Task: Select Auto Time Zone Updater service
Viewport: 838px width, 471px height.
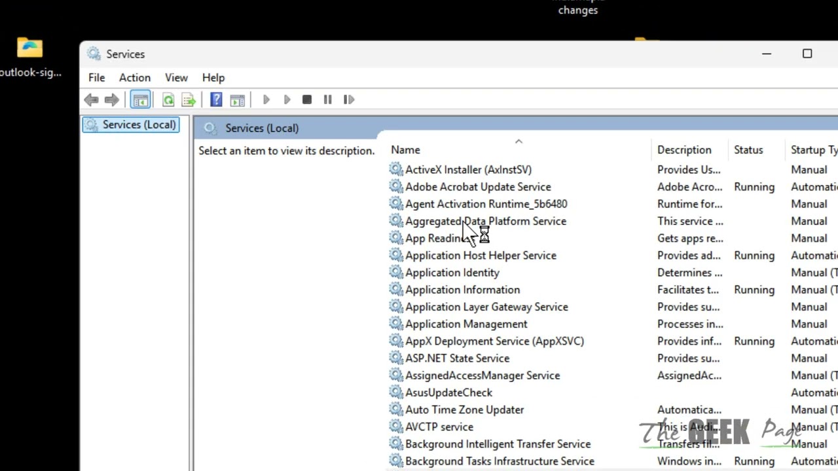Action: [x=464, y=410]
